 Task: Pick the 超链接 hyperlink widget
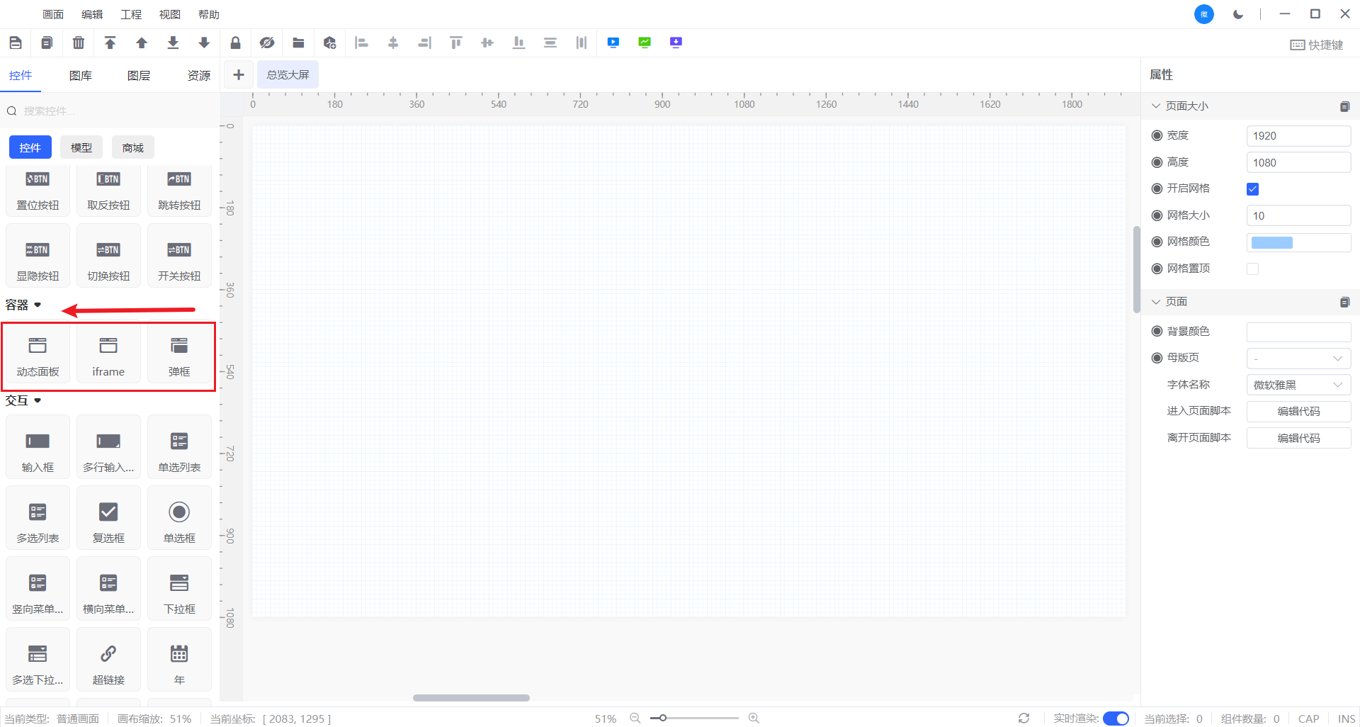pos(108,660)
